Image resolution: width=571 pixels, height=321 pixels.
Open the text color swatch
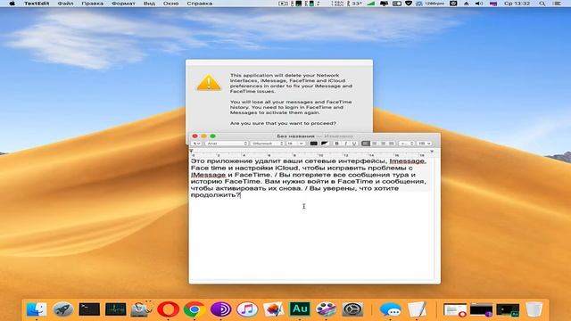click(x=313, y=144)
